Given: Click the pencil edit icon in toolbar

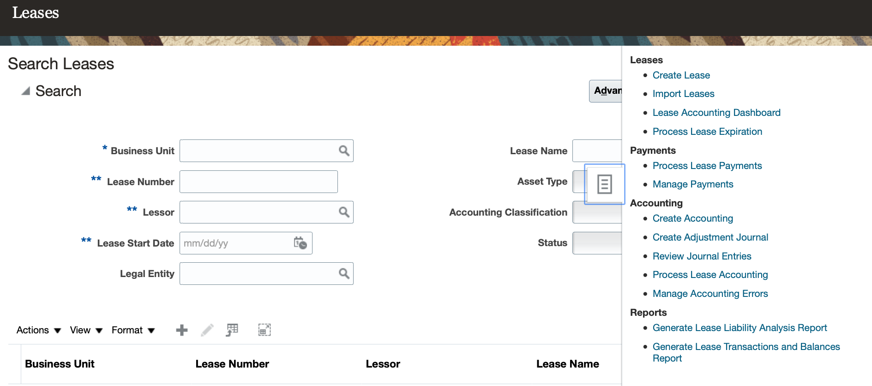Looking at the screenshot, I should point(207,330).
